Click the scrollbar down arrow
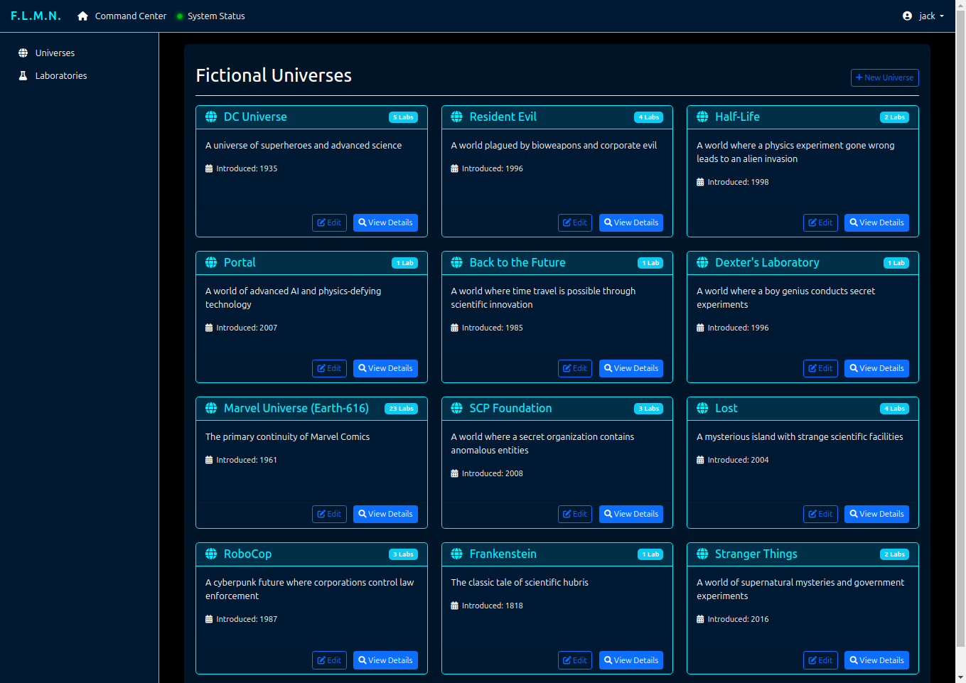This screenshot has width=966, height=683. 960,677
